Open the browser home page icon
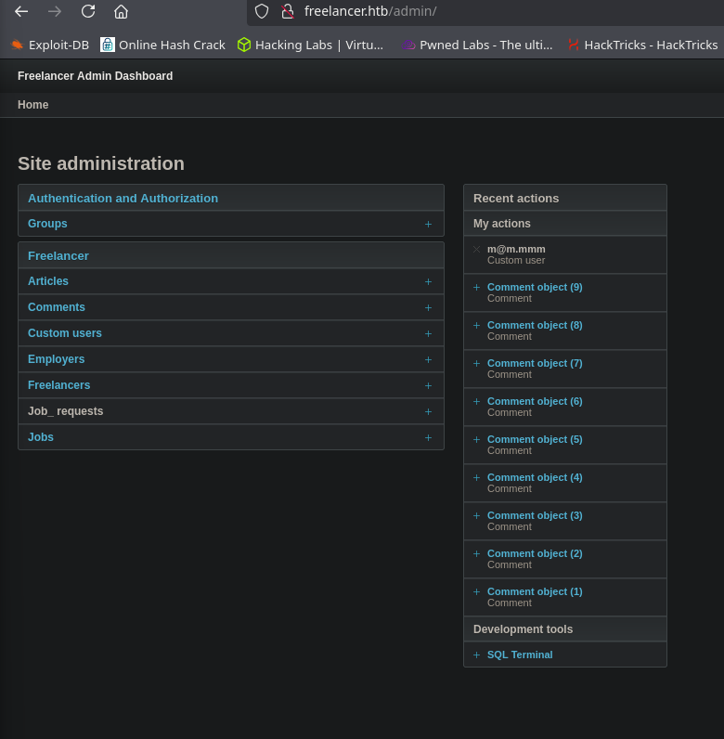The image size is (724, 739). [x=122, y=11]
